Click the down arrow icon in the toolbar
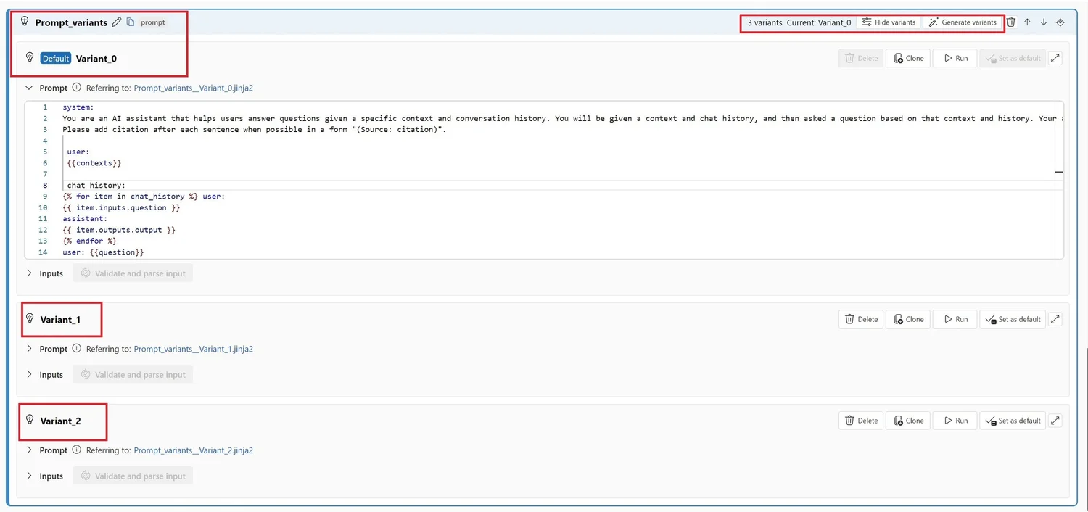 tap(1044, 22)
